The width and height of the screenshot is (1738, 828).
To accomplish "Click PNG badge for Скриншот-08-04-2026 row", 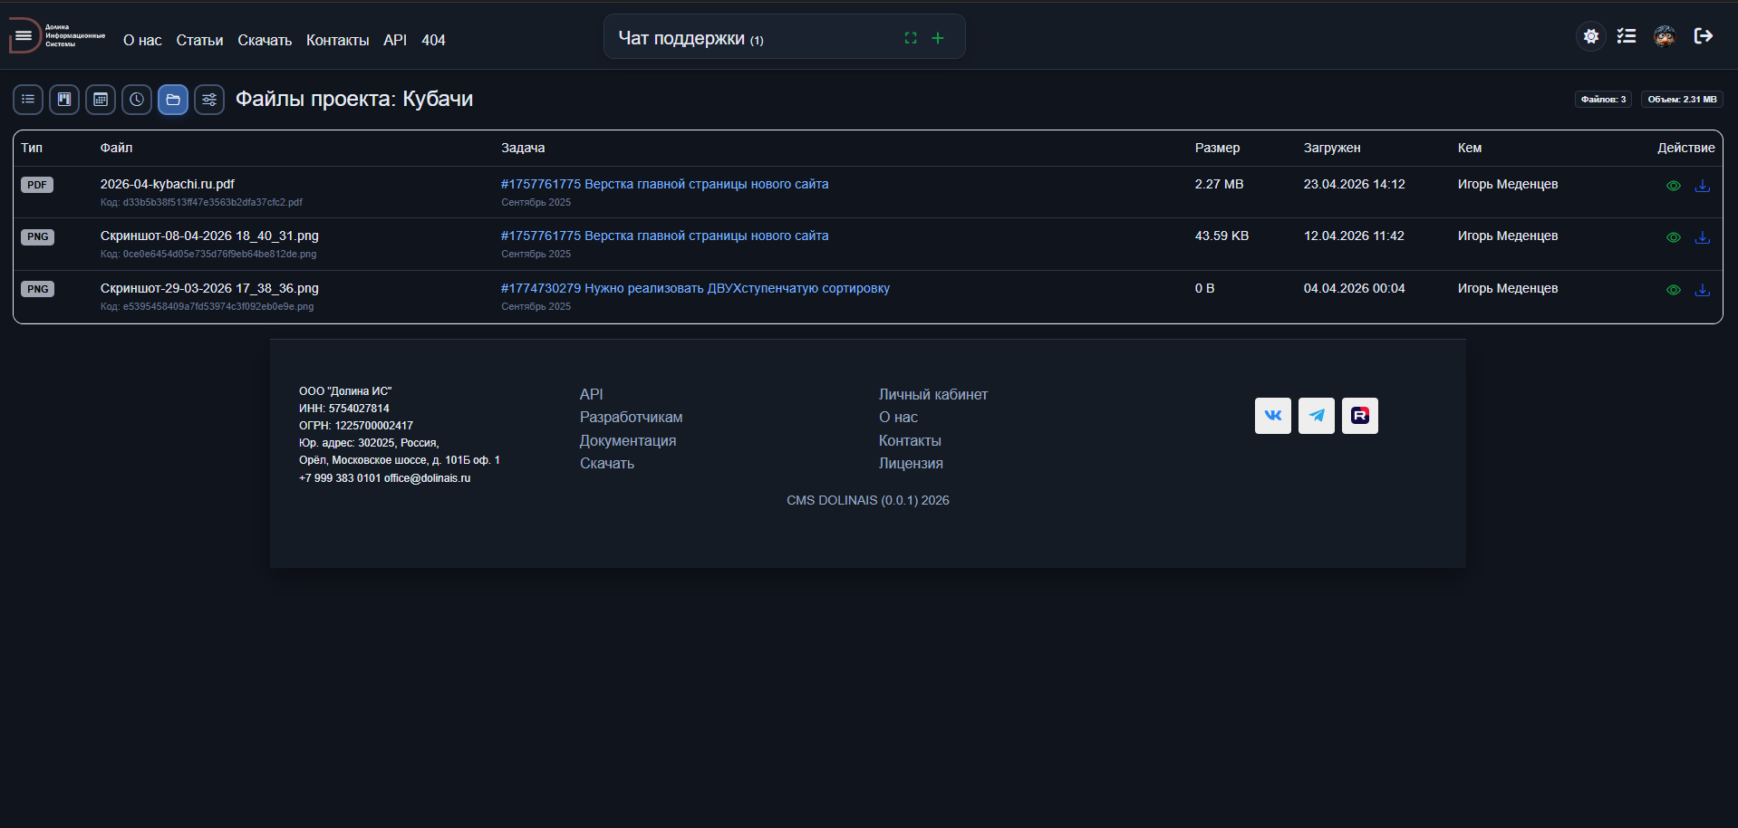I will click(x=37, y=236).
